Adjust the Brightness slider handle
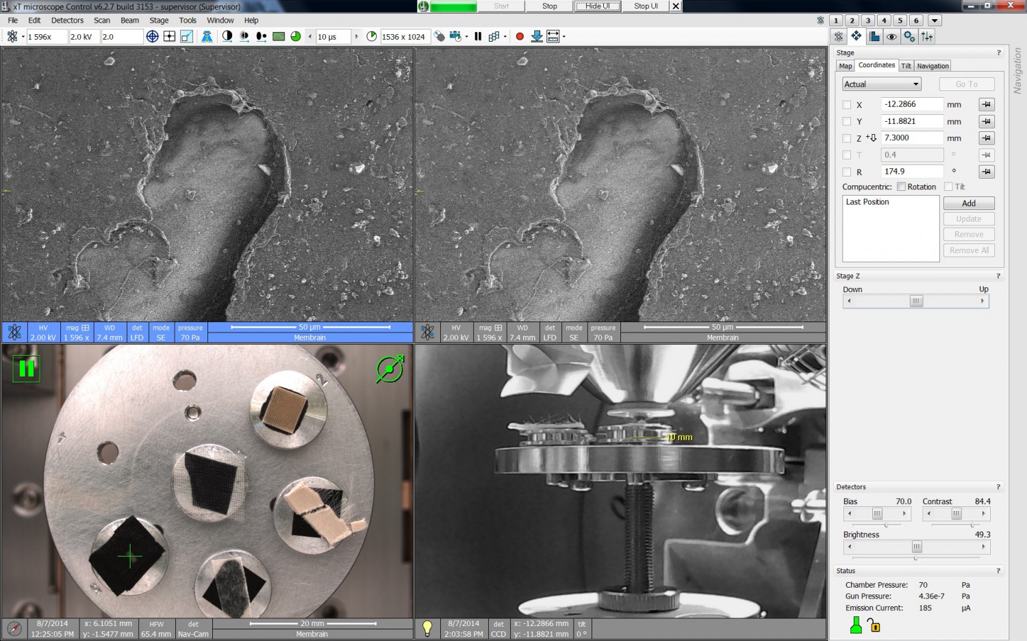This screenshot has width=1027, height=641. coord(917,547)
